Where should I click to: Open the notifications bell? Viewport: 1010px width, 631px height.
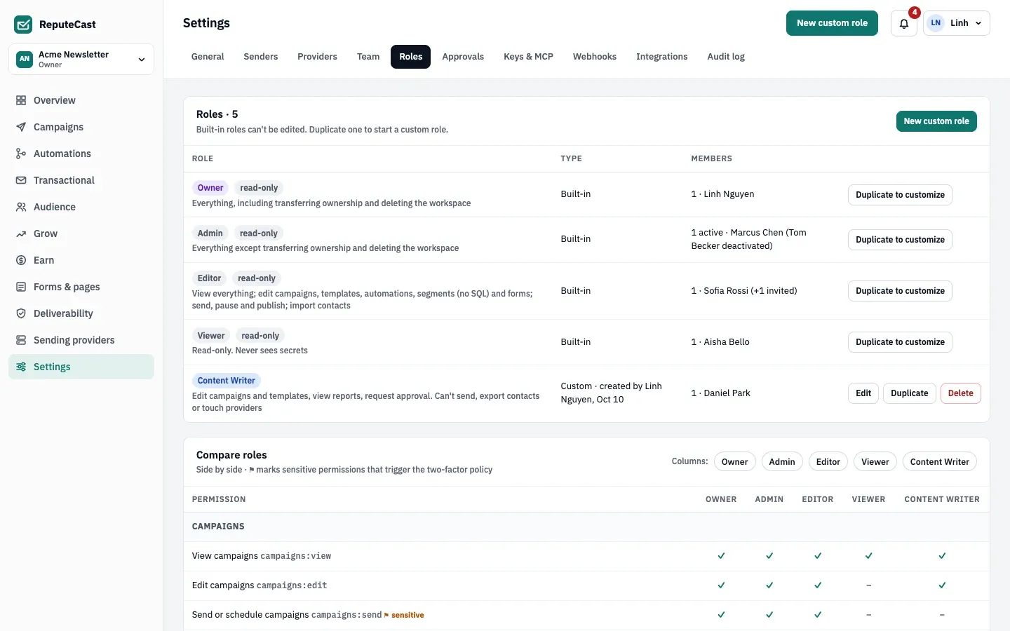[x=904, y=23]
